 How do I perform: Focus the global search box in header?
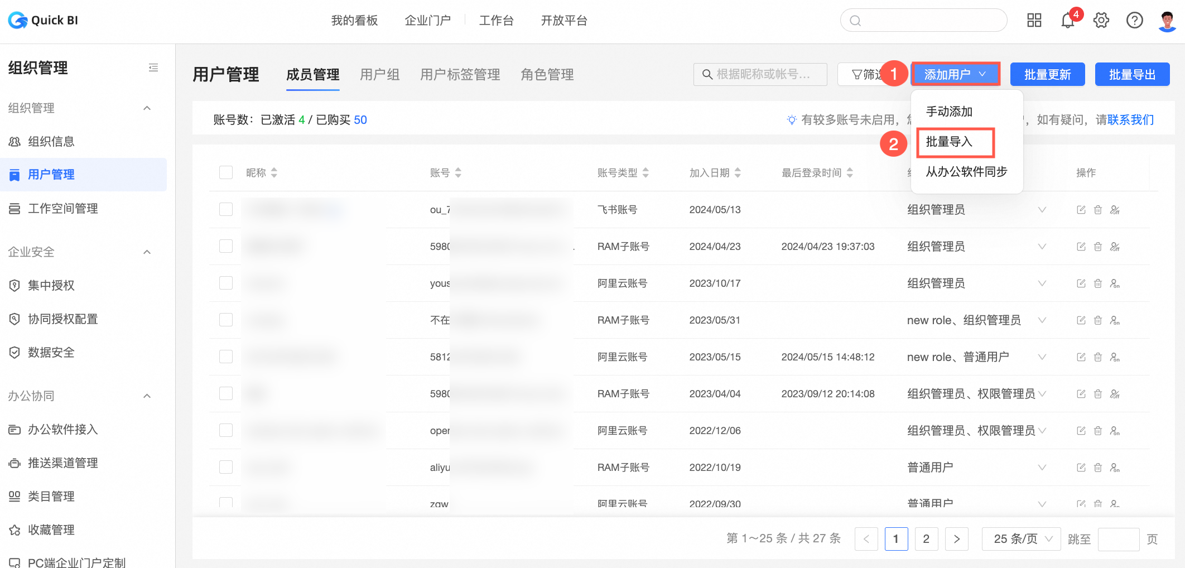pos(923,21)
